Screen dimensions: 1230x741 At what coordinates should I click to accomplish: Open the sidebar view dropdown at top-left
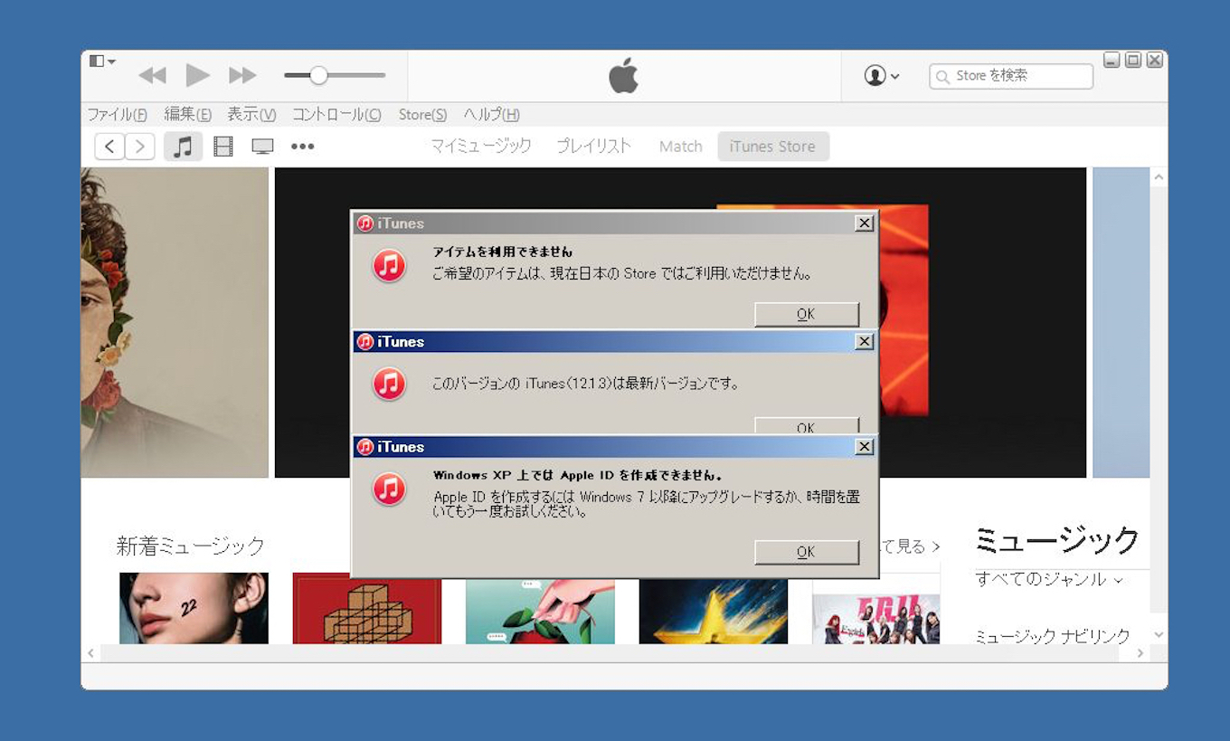(102, 62)
